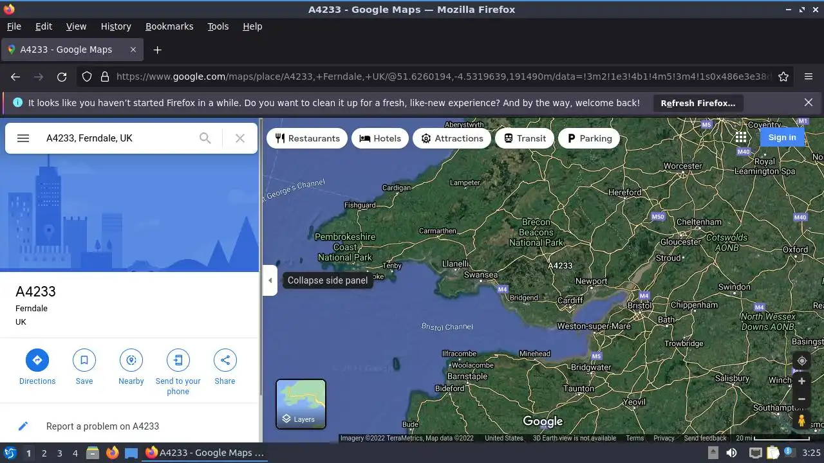Open Nearby search for A4233
This screenshot has width=824, height=463.
(131, 367)
